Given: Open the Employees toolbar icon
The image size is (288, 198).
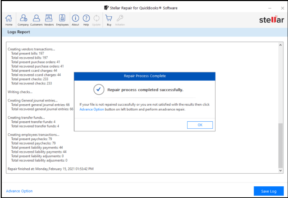Looking at the screenshot, I should (62, 19).
